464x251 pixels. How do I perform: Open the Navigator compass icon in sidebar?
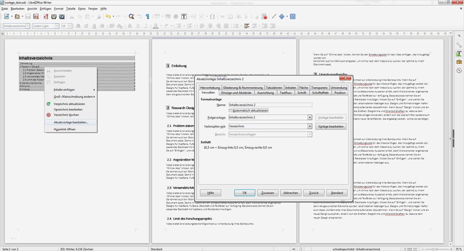pyautogui.click(x=459, y=71)
